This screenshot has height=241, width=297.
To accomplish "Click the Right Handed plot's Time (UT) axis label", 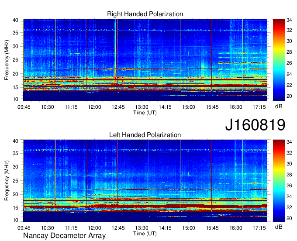I will [145, 113].
